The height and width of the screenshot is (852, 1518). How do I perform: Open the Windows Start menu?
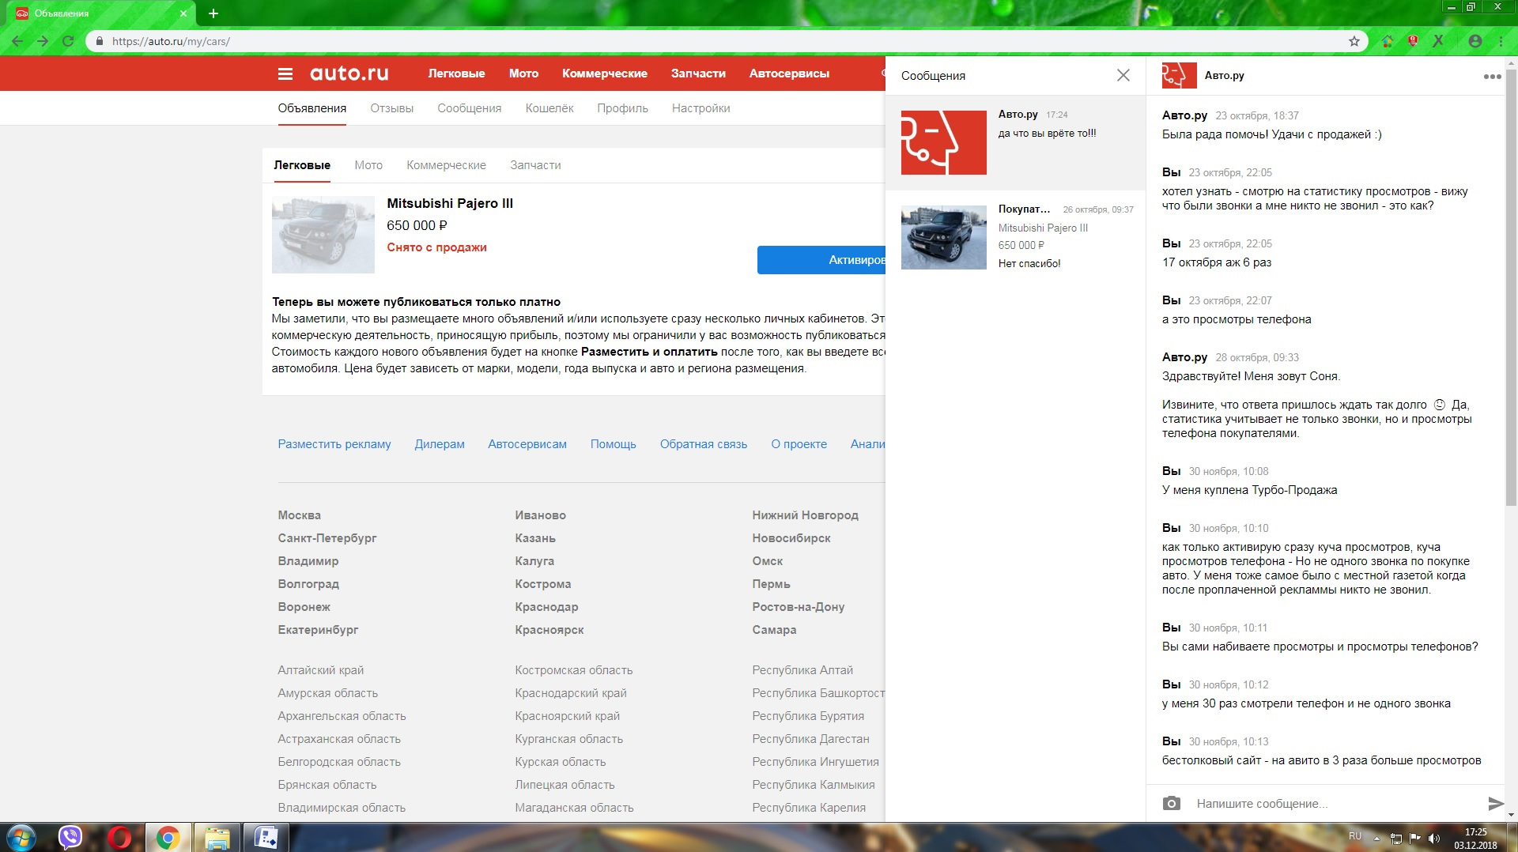tap(21, 837)
